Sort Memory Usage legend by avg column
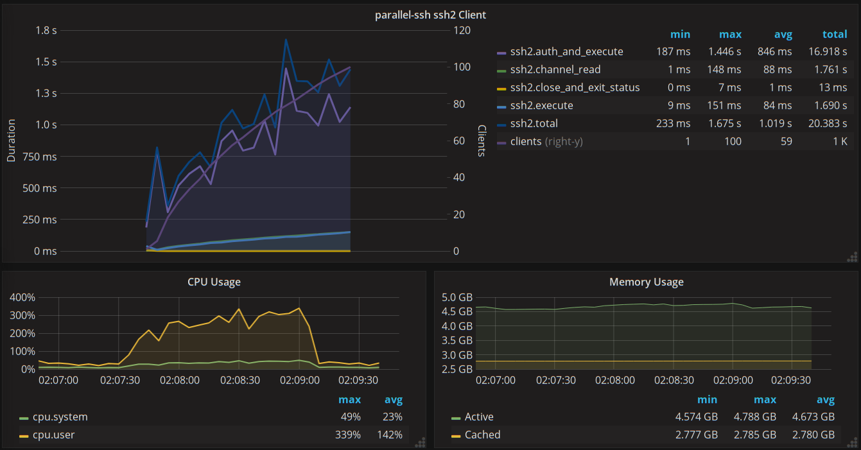The width and height of the screenshot is (861, 450). click(825, 400)
